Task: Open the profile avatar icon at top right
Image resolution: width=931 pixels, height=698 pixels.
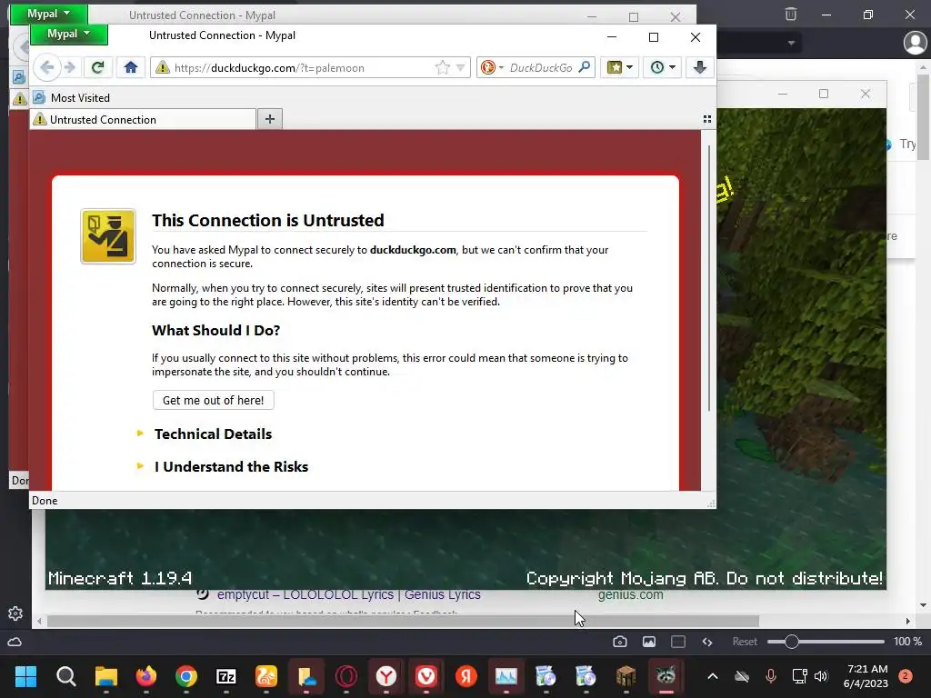Action: pyautogui.click(x=915, y=43)
